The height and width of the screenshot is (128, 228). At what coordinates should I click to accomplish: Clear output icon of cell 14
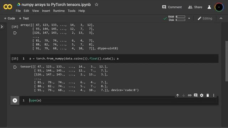pyautogui.click(x=15, y=33)
